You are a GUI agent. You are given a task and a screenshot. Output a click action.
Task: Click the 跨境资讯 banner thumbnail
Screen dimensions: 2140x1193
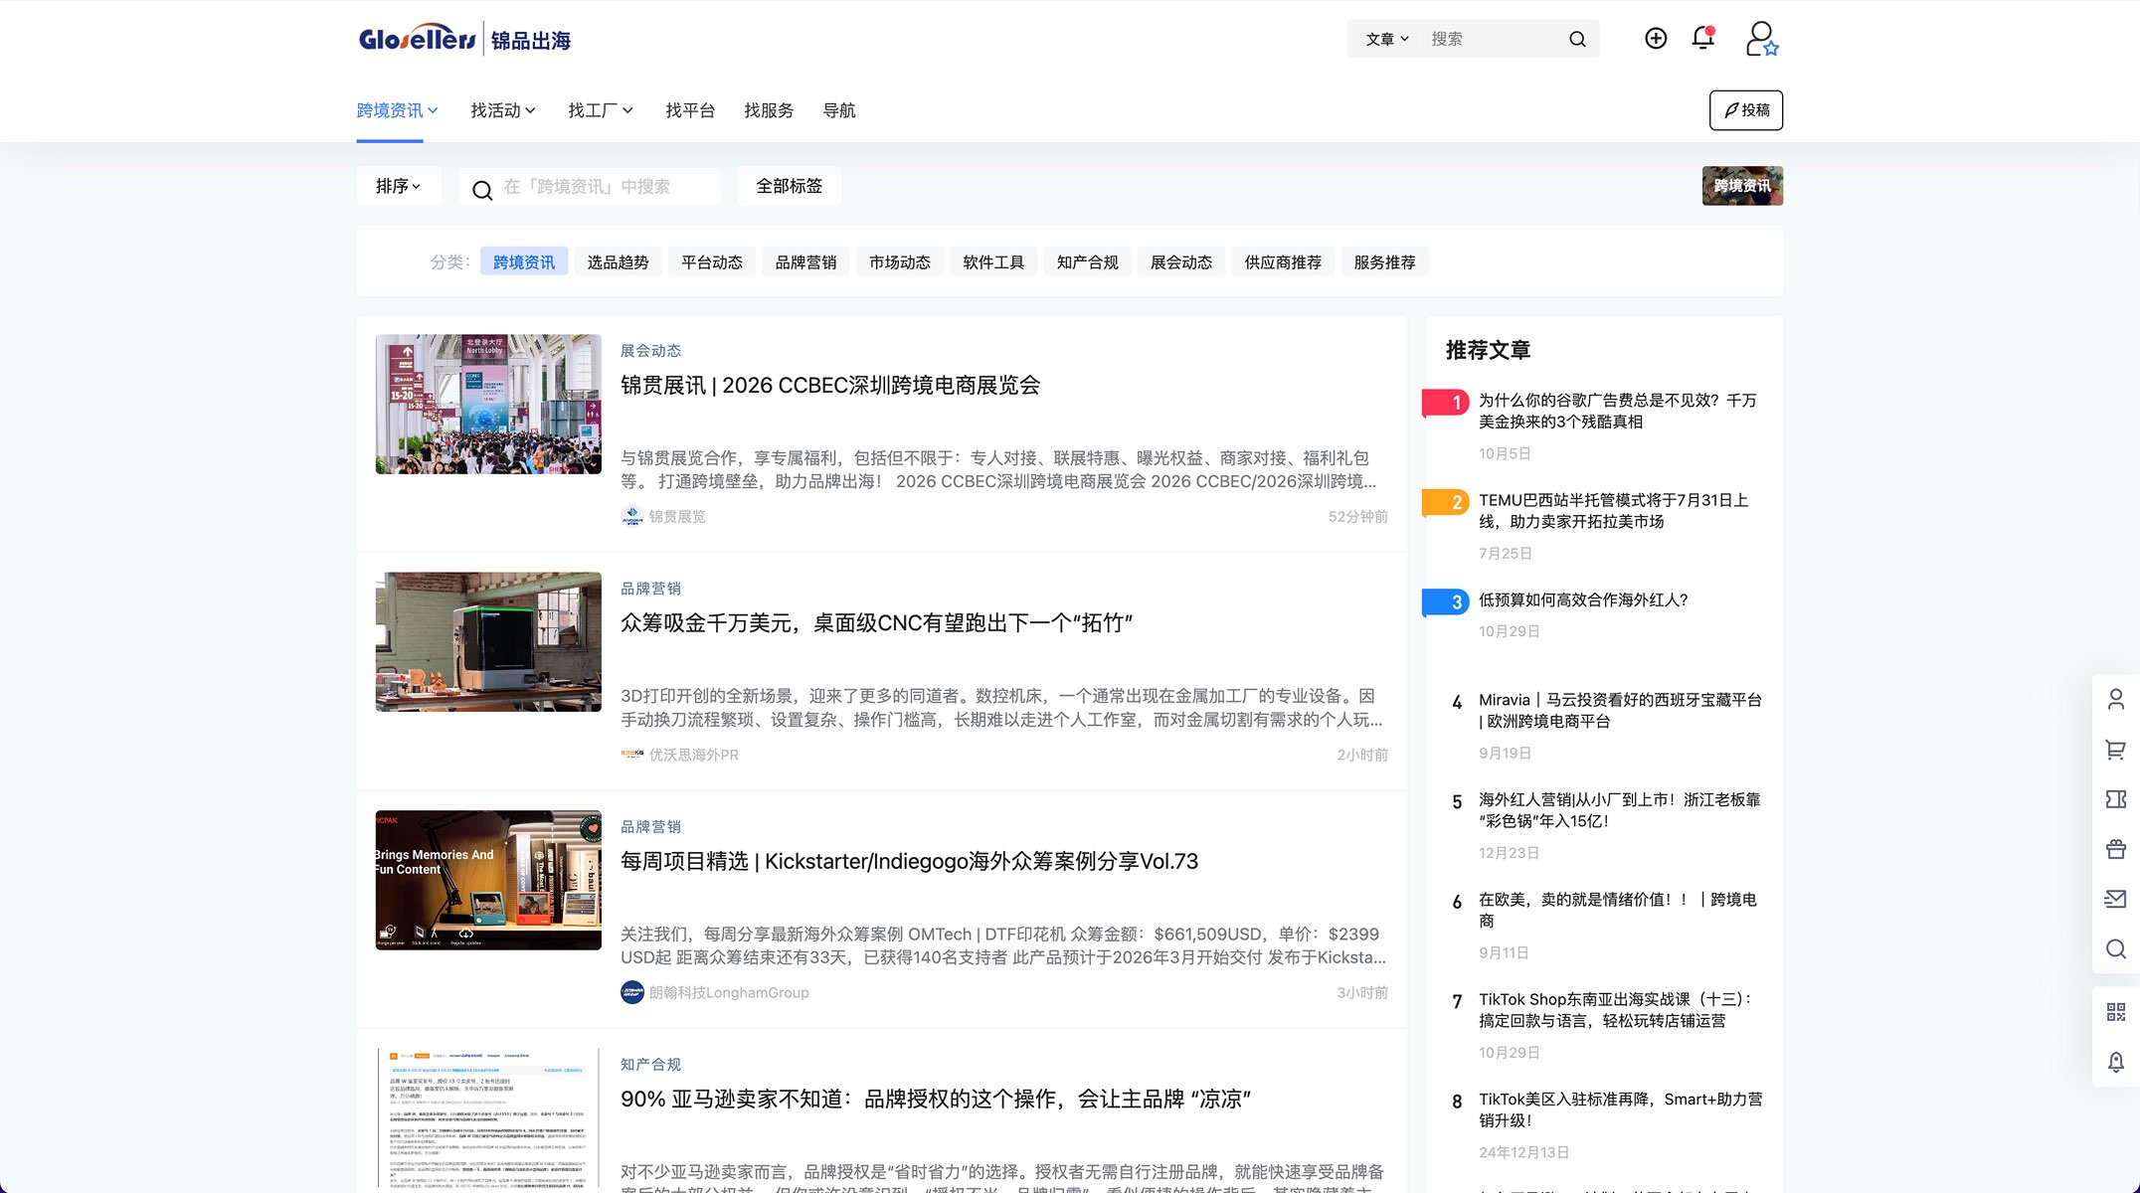click(1742, 186)
